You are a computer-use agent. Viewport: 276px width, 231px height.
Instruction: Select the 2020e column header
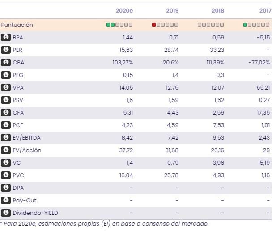(x=124, y=9)
